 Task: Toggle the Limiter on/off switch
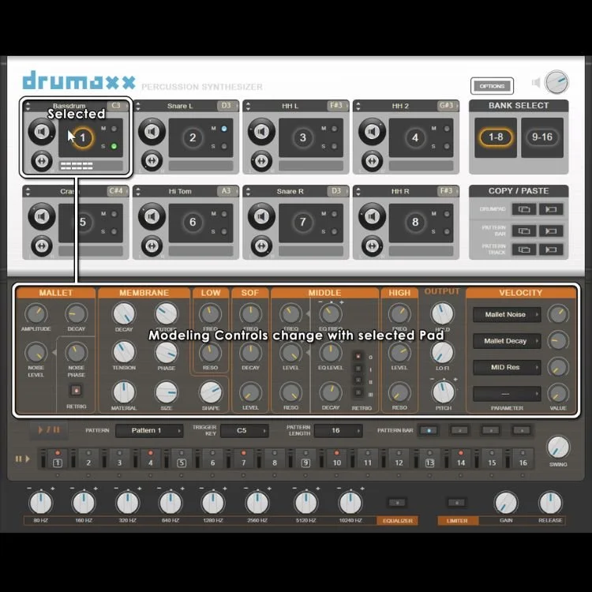(457, 503)
